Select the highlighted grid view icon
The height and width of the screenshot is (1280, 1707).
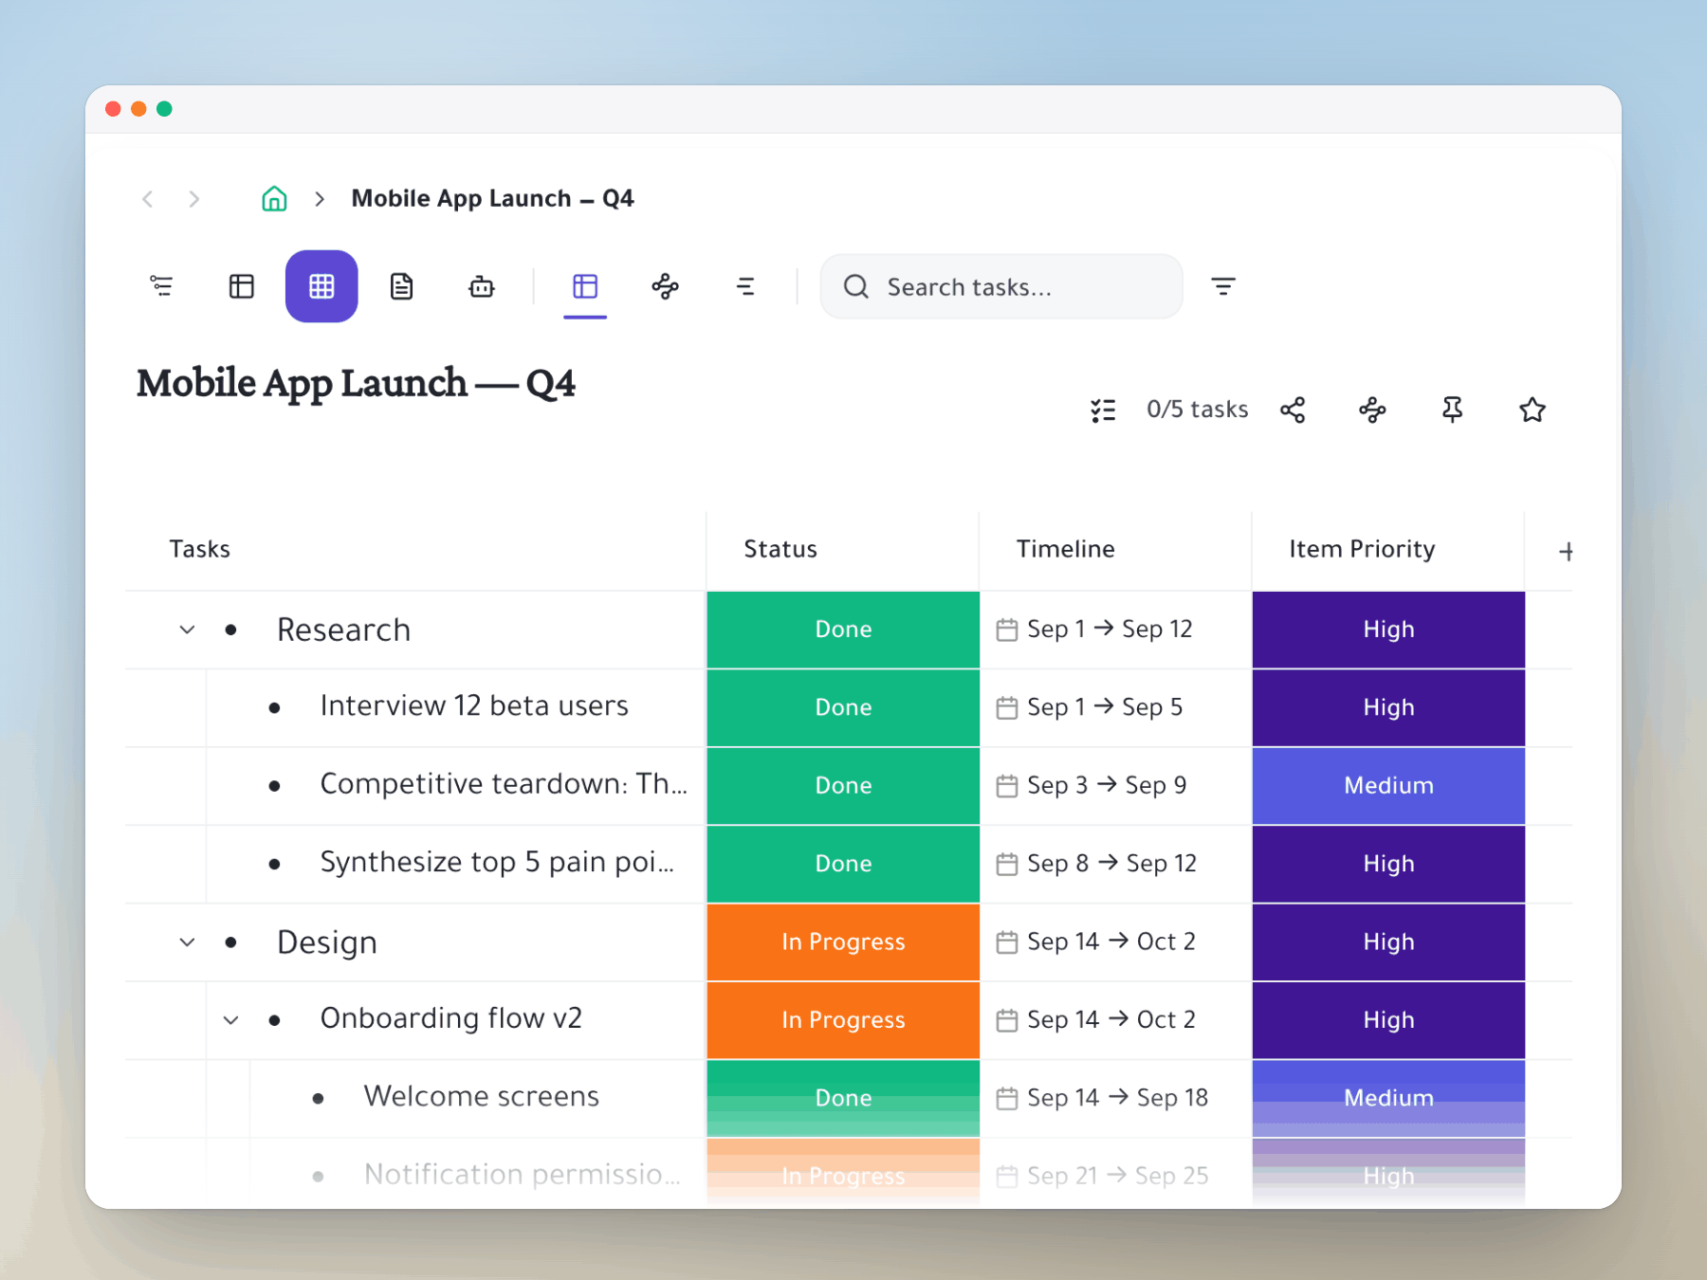tap(321, 286)
